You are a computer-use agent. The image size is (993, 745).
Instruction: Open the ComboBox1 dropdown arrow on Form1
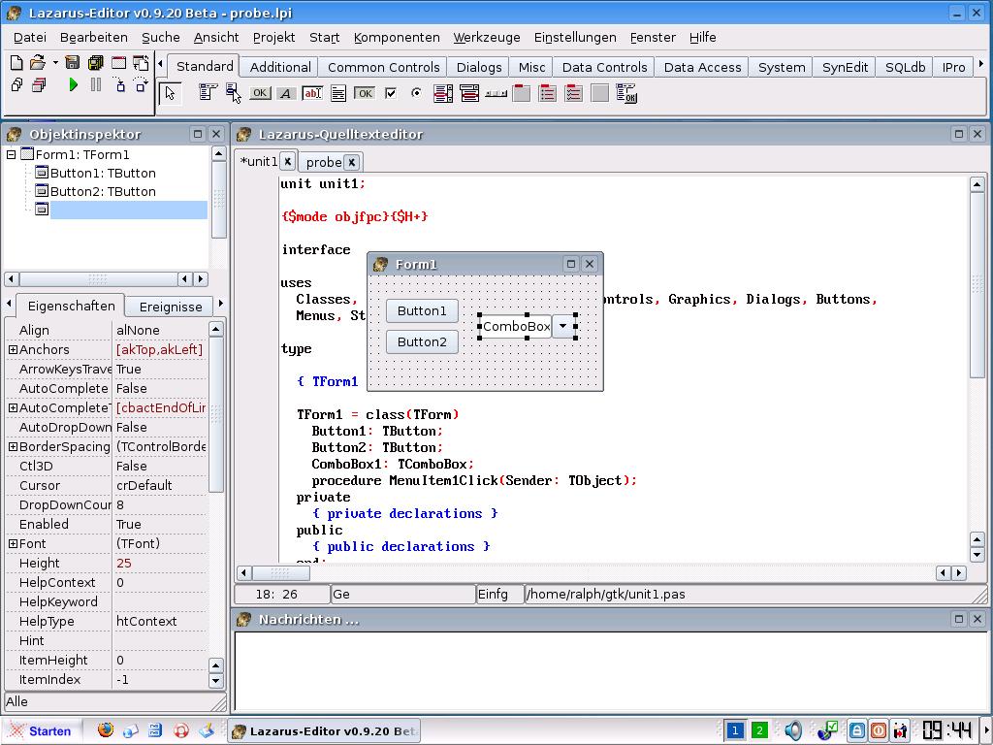pyautogui.click(x=562, y=327)
